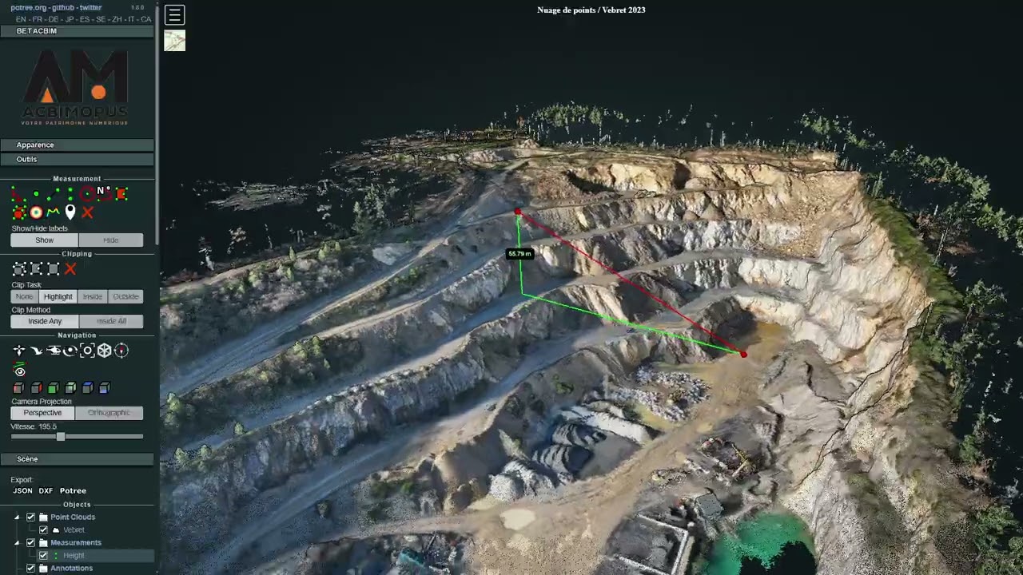Adjust the Vitesse speed slider
The width and height of the screenshot is (1023, 575).
61,437
